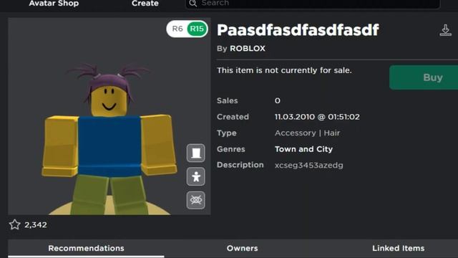Click the download icon beside the item title
The height and width of the screenshot is (258, 458).
pos(445,30)
